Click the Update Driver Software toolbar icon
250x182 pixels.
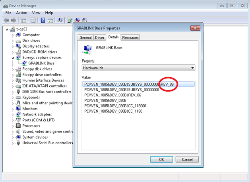70,20
